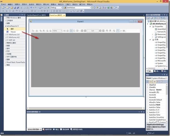The height and width of the screenshot is (136, 170).
Task: Click the Refresh icon in the Solution Explorer toolbar
Action: pos(154,18)
